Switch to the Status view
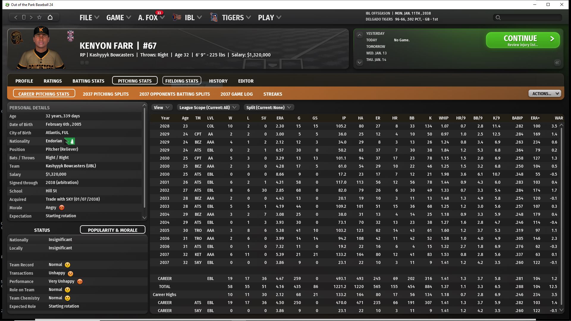 [42, 230]
